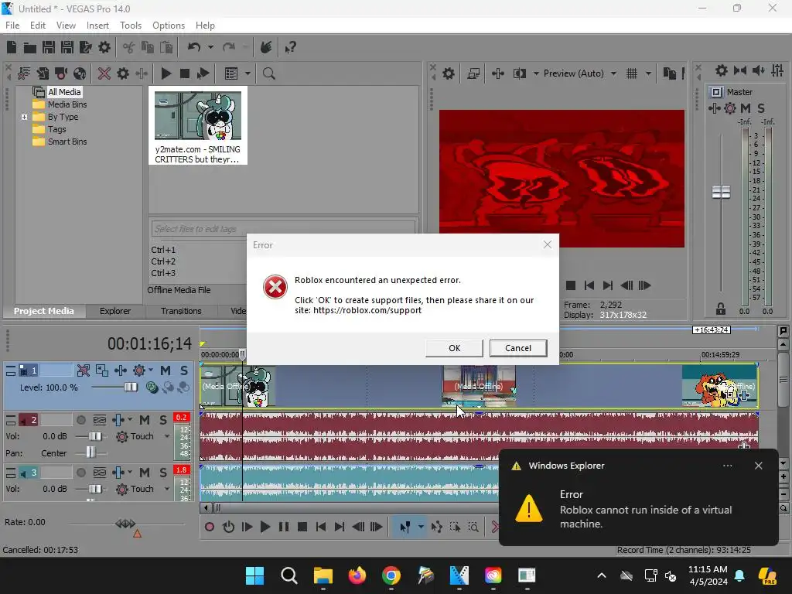The width and height of the screenshot is (792, 594).
Task: Click the Save project icon
Action: [x=49, y=47]
